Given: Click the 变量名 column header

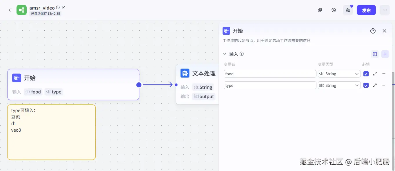Looking at the screenshot, I should pyautogui.click(x=230, y=64).
